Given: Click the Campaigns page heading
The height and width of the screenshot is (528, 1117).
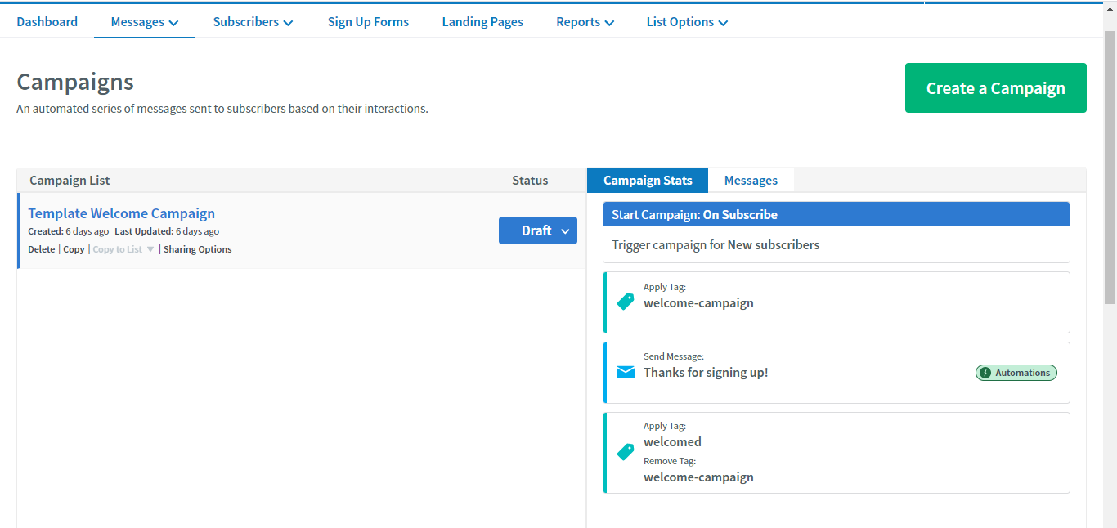Looking at the screenshot, I should pyautogui.click(x=75, y=82).
